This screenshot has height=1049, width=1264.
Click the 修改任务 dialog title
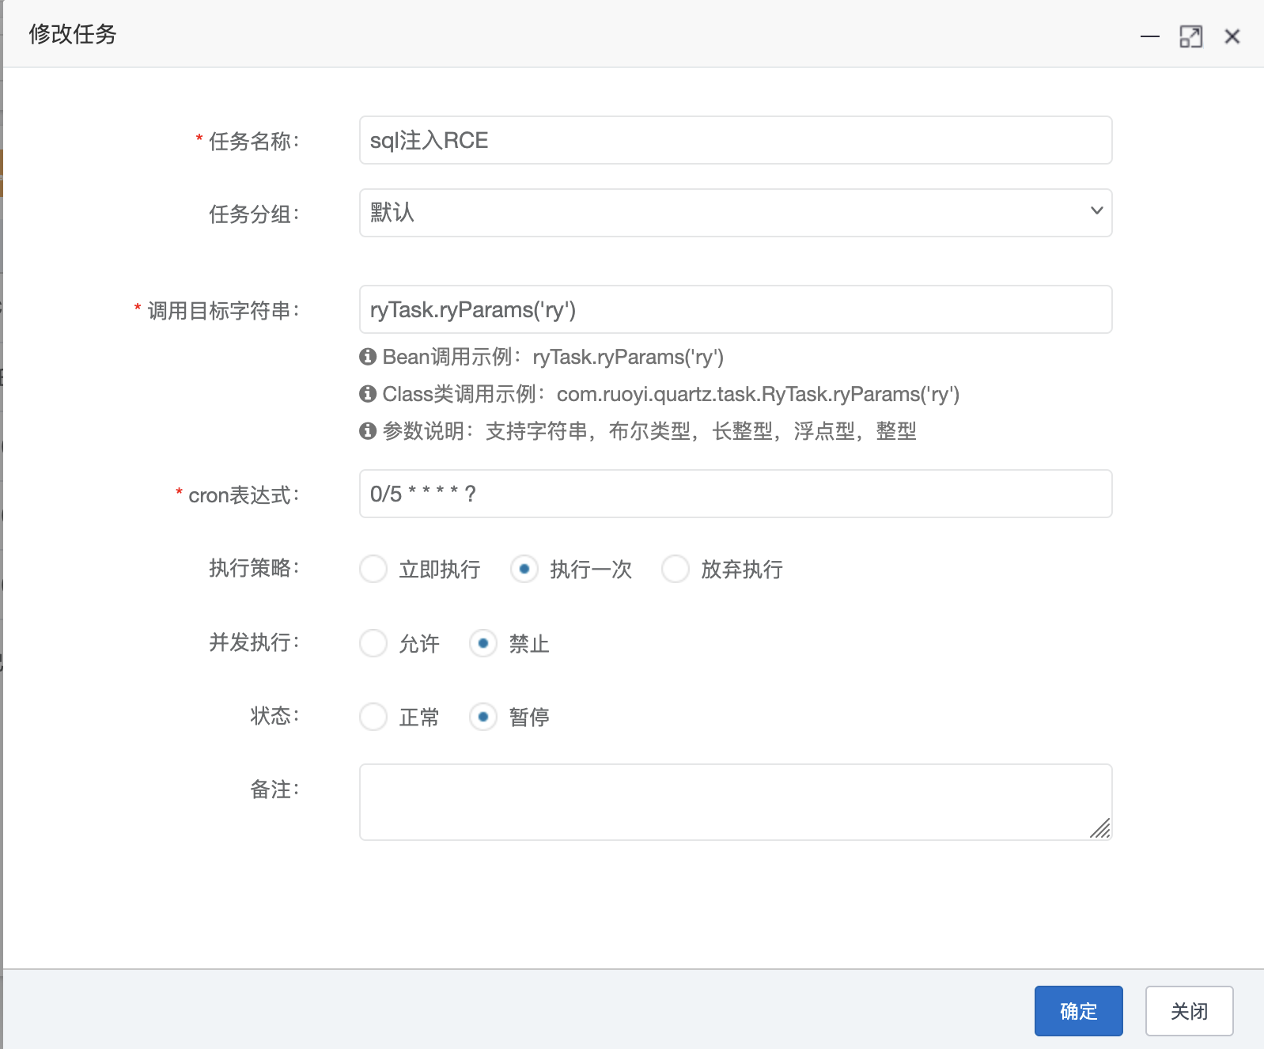click(73, 34)
